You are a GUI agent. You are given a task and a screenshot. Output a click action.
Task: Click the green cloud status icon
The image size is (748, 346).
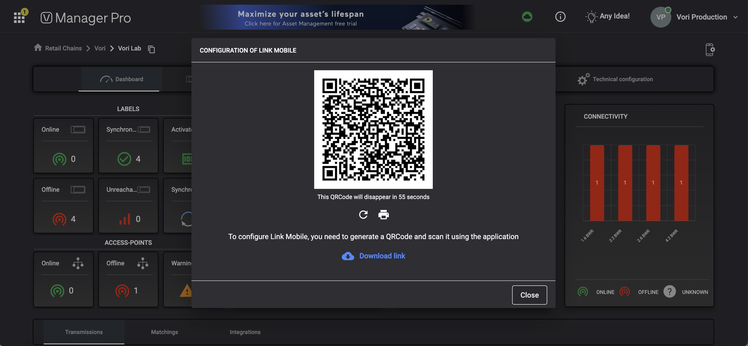click(x=527, y=17)
